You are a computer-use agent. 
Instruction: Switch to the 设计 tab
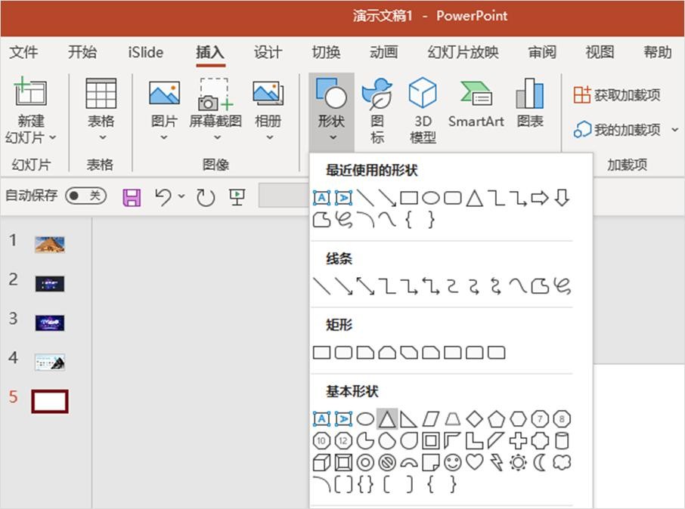[268, 52]
